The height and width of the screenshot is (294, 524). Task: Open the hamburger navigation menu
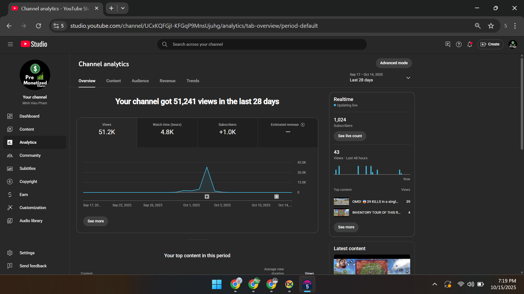tap(10, 44)
